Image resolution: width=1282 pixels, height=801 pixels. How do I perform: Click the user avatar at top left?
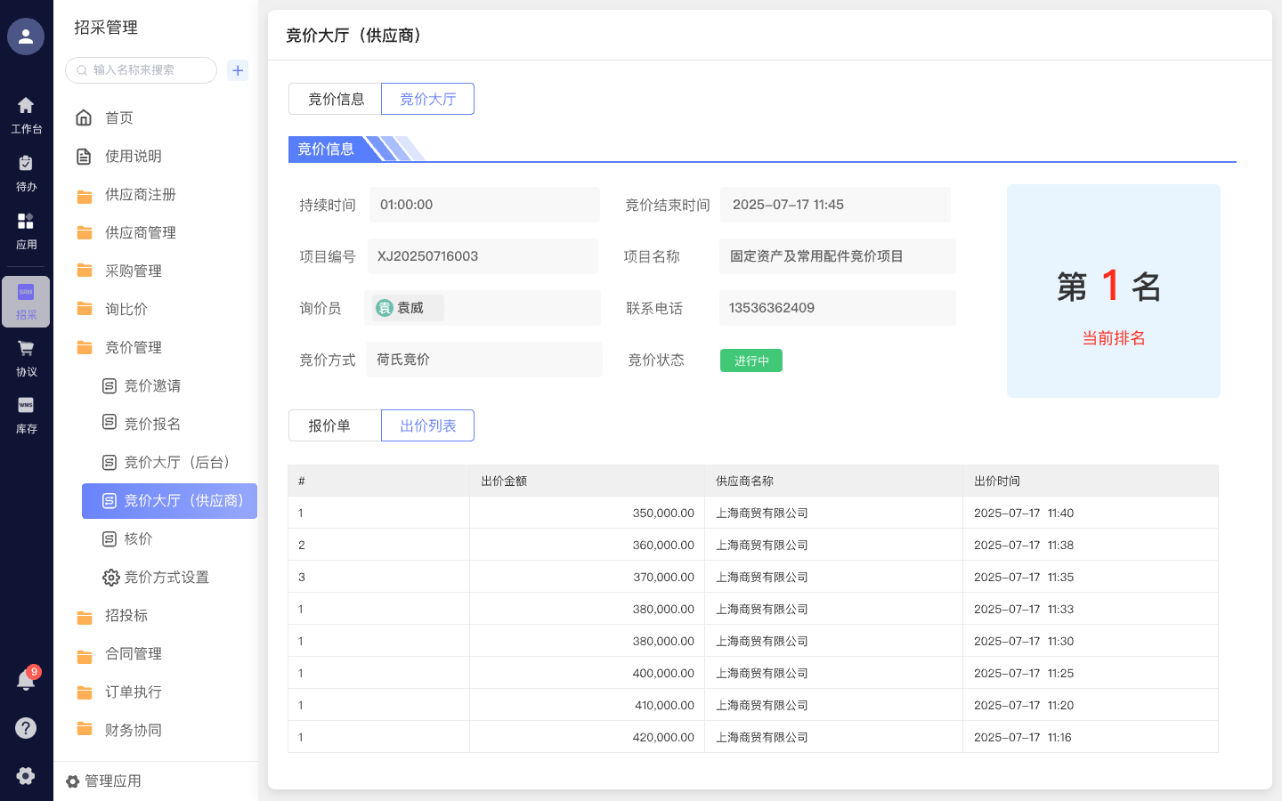pyautogui.click(x=25, y=36)
